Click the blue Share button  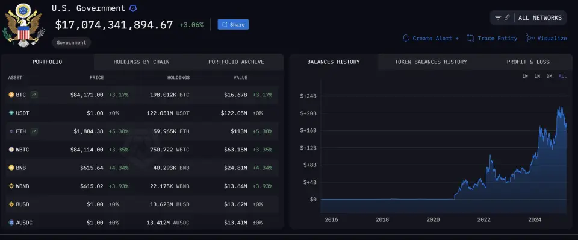point(234,24)
